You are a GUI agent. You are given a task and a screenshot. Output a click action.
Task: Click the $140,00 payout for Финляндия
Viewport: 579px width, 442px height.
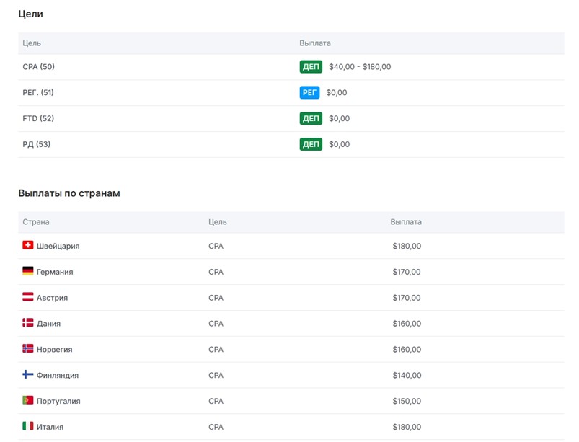407,375
